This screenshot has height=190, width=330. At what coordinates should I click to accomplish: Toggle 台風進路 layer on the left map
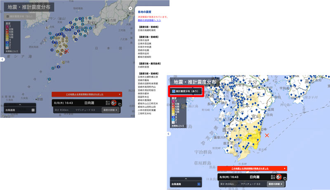[33, 110]
